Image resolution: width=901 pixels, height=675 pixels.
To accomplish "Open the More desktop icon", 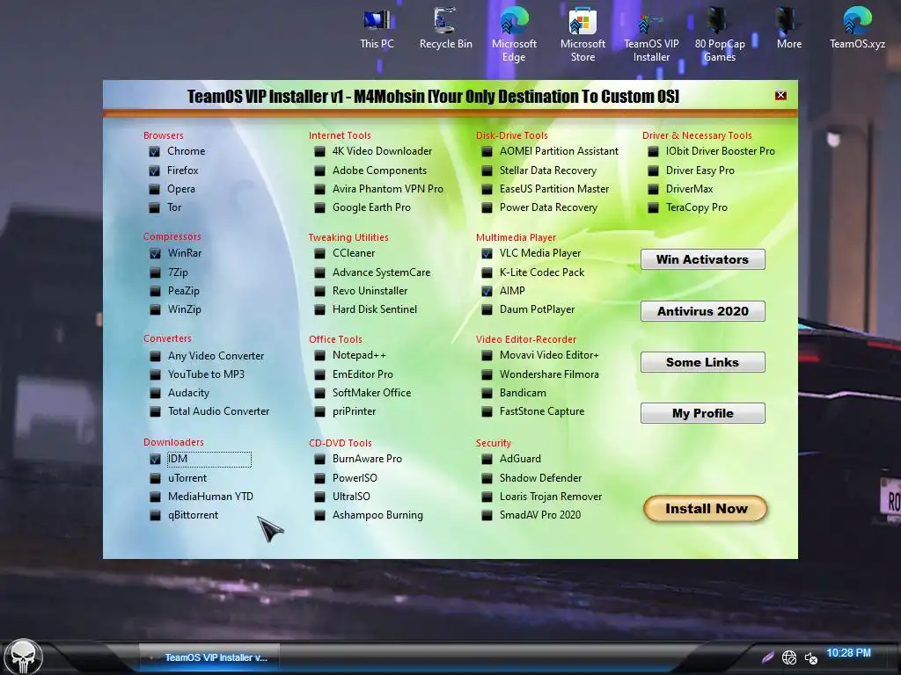I will pos(789,29).
